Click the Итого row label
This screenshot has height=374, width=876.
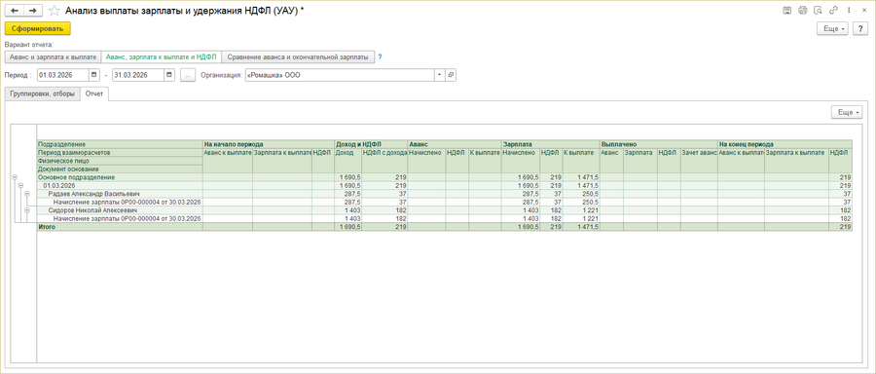tap(120, 227)
